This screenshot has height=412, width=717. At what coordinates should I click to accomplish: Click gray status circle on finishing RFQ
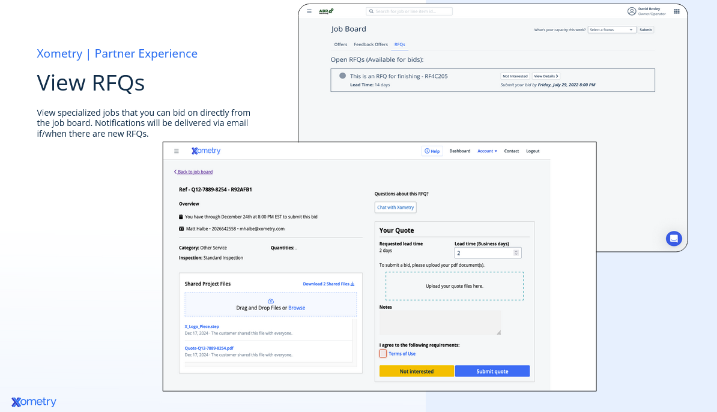pos(342,76)
